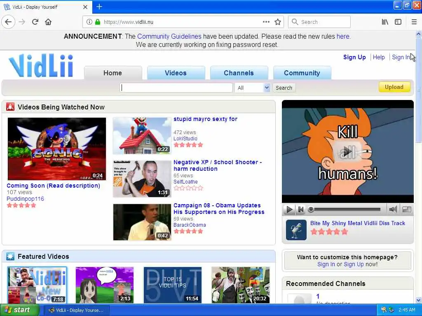Viewport: 422px width, 316px height.
Task: Open the featured 20:32 video thumbnail
Action: (240, 285)
